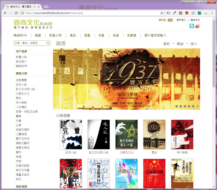Sort books by 暢銷
Screen dimensions: 217x190
[x=180, y=44]
